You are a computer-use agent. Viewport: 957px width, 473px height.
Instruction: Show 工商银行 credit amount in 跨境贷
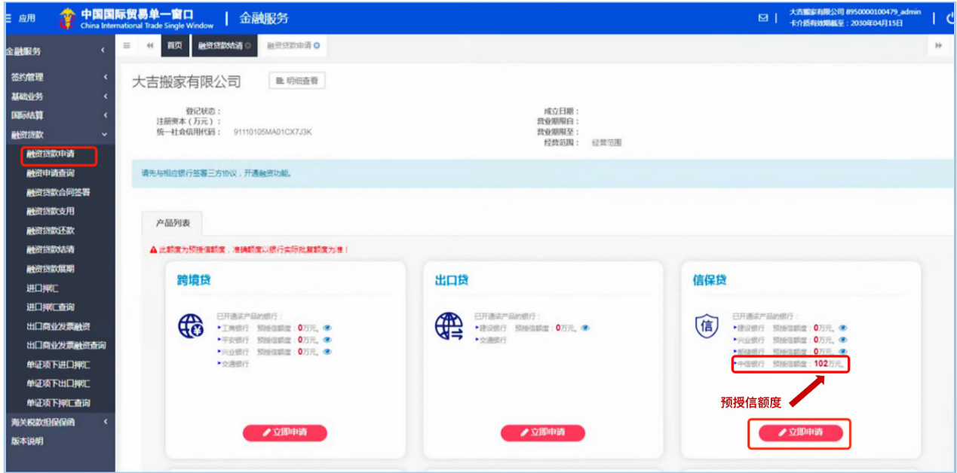tap(327, 328)
